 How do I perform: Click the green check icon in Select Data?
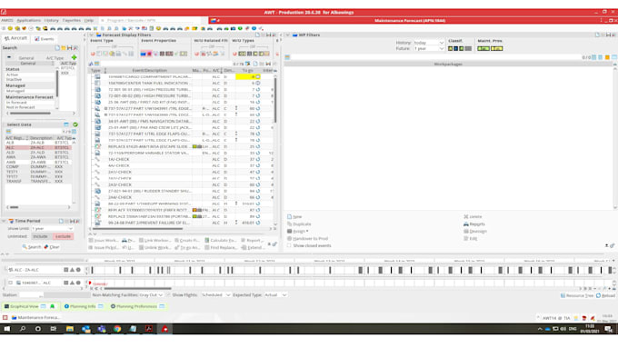point(75,124)
